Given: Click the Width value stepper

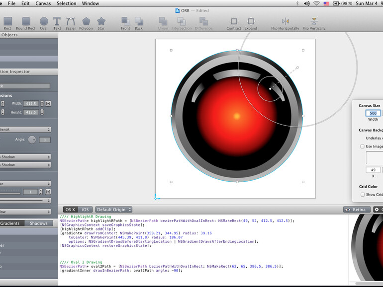Looking at the screenshot, I should [42, 103].
